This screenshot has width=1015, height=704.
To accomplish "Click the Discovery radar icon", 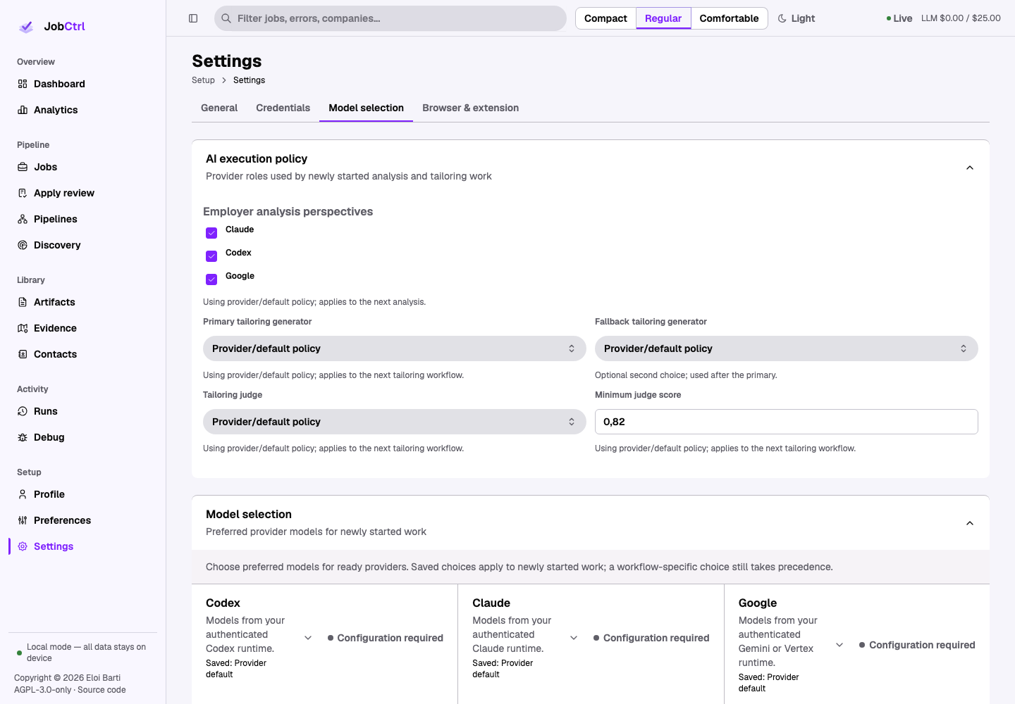I will tap(23, 245).
